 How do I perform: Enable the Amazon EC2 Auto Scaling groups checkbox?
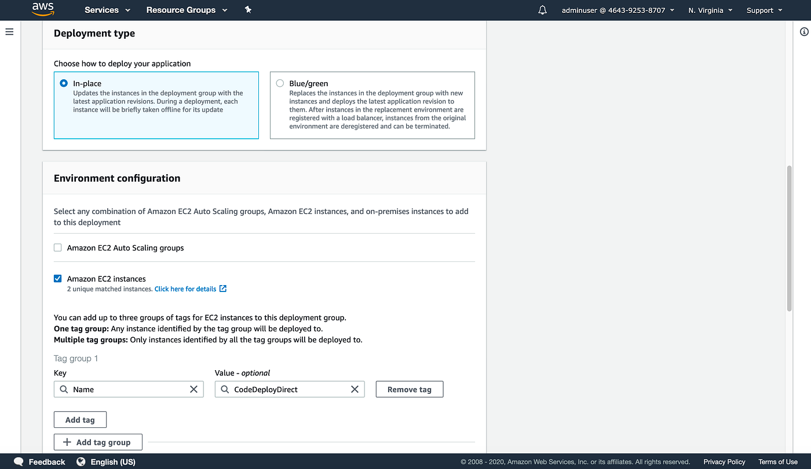click(57, 247)
